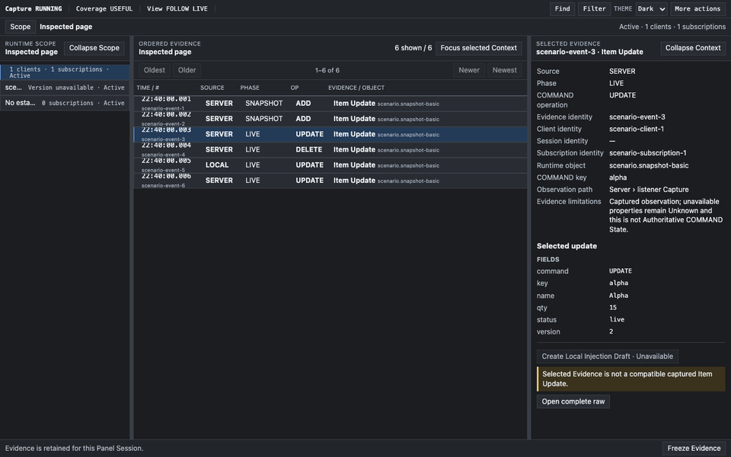This screenshot has width=731, height=457.
Task: Click the status field value live
Action: 616,319
